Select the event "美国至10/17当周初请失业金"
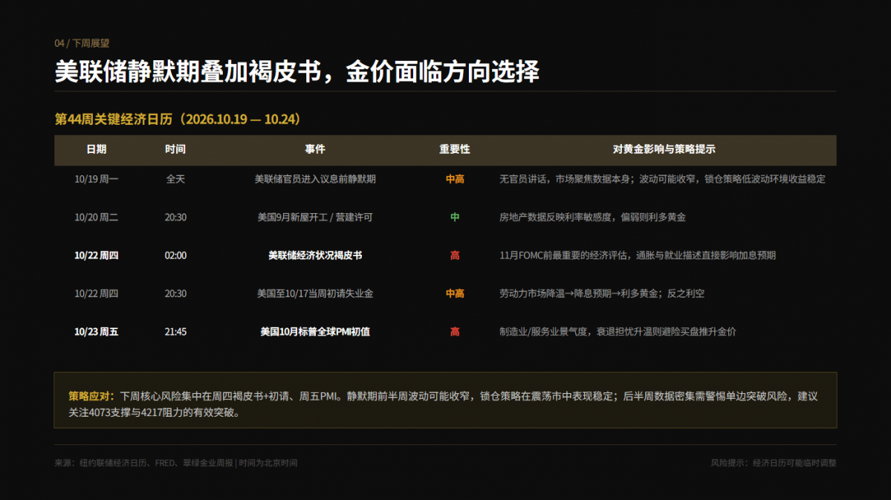The image size is (891, 500). (x=315, y=293)
